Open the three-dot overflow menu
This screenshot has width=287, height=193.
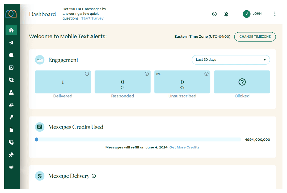click(x=275, y=14)
